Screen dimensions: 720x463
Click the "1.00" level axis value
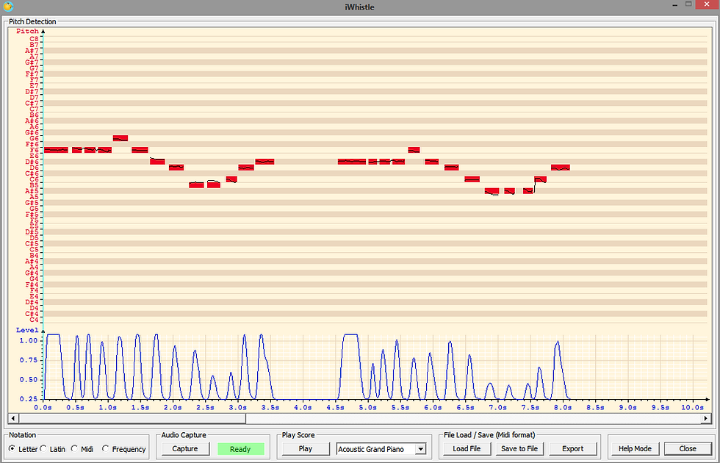(29, 341)
